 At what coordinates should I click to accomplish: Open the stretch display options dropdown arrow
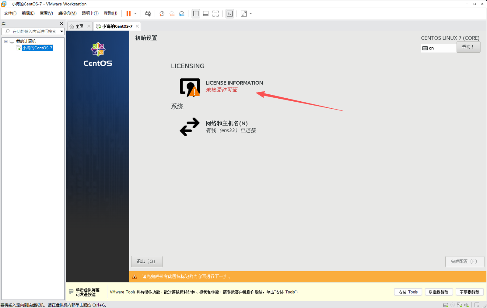(x=251, y=13)
